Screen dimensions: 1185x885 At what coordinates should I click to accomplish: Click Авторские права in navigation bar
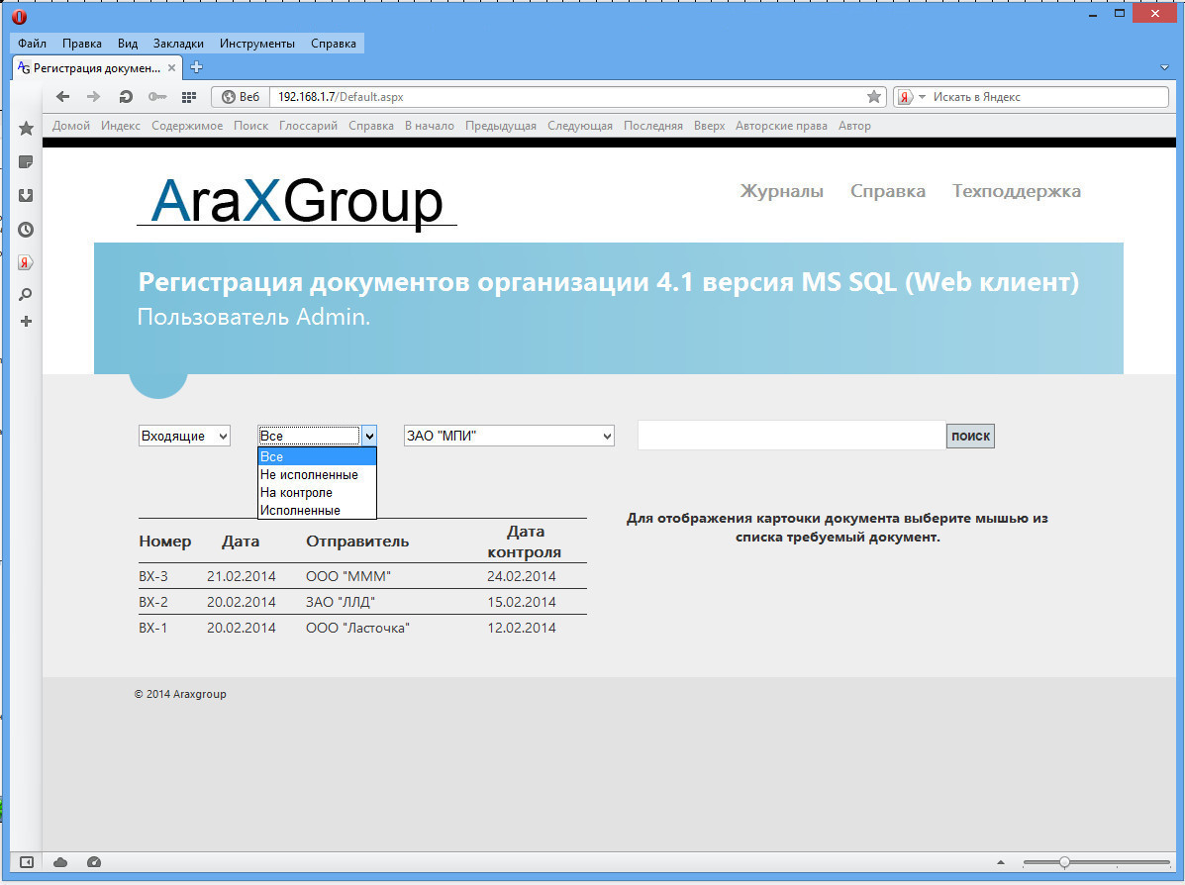click(x=781, y=126)
